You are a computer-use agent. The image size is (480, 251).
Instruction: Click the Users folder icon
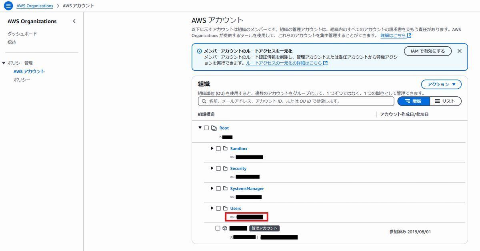click(225, 208)
